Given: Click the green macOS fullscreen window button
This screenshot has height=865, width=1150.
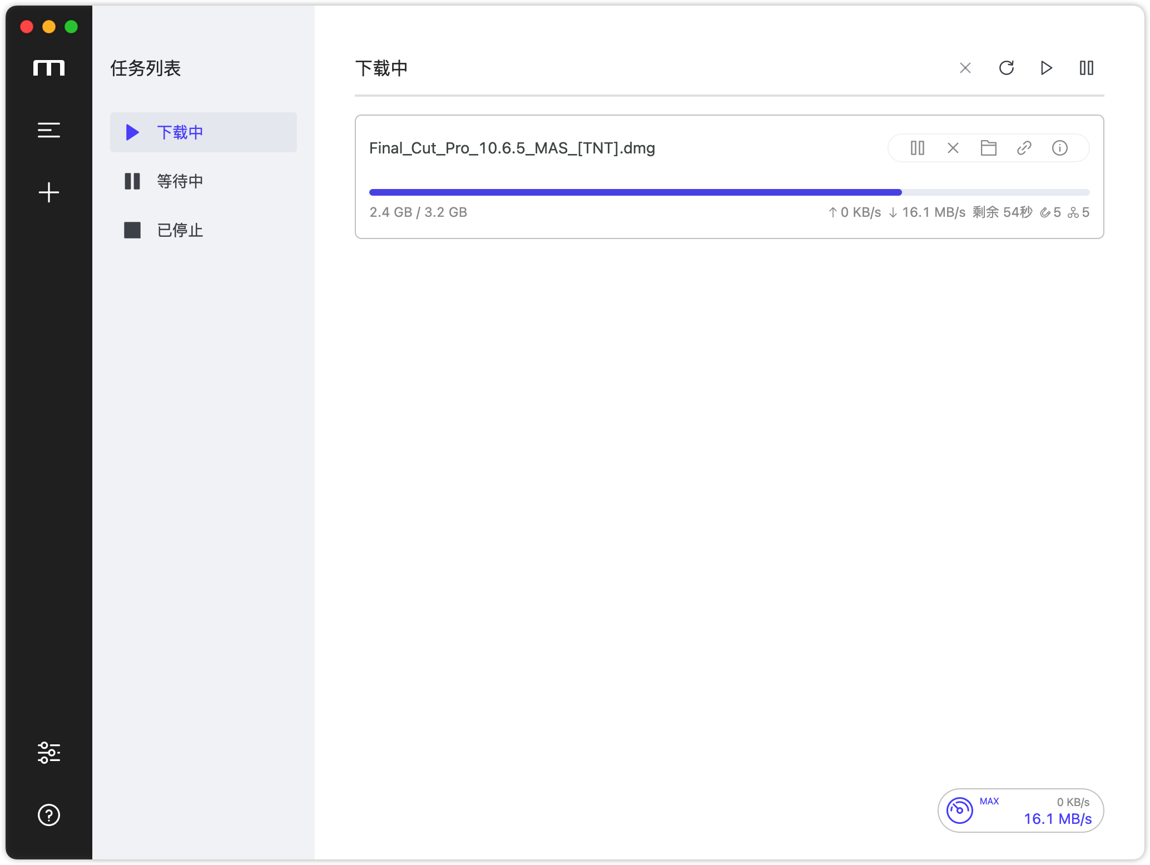Looking at the screenshot, I should pyautogui.click(x=71, y=27).
